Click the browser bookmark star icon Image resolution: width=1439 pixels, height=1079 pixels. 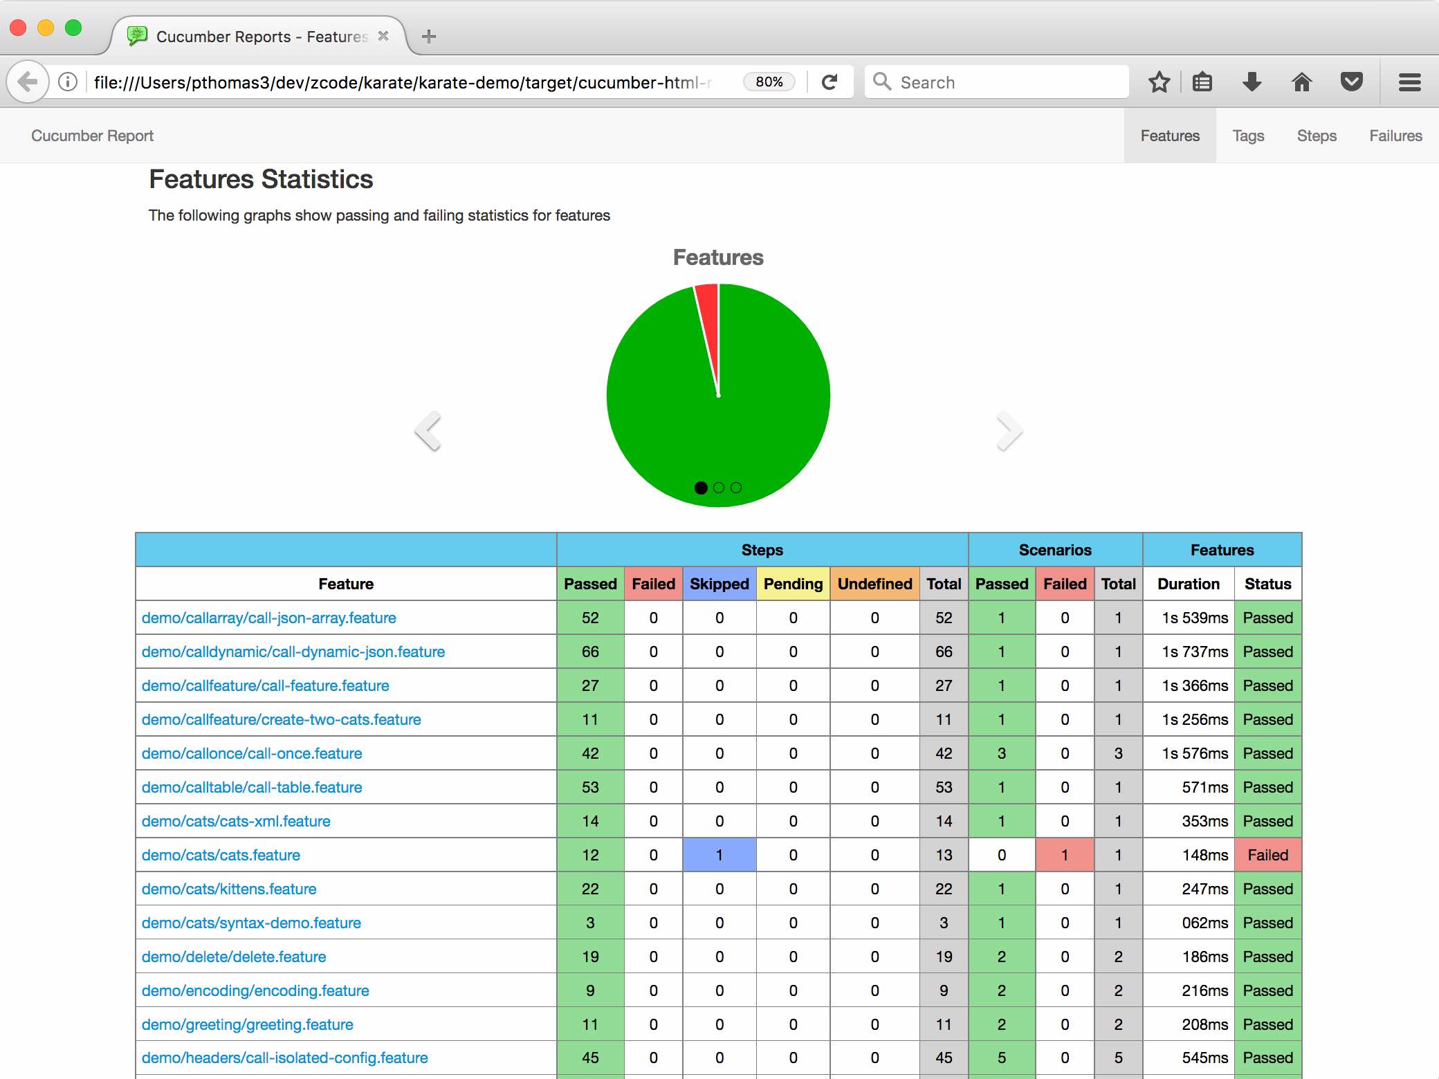(x=1162, y=82)
